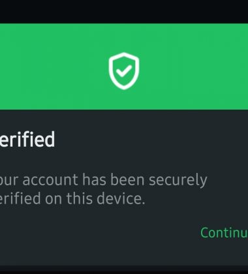
Task: Click the white shield verification icon
Action: pyautogui.click(x=124, y=71)
